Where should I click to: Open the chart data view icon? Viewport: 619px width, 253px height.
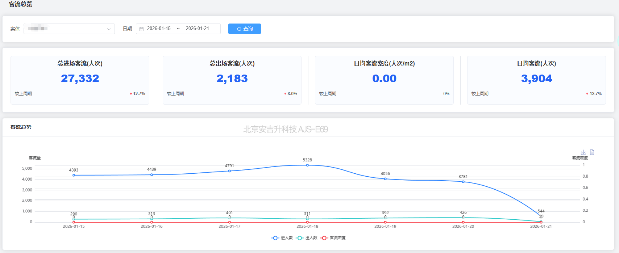point(592,152)
